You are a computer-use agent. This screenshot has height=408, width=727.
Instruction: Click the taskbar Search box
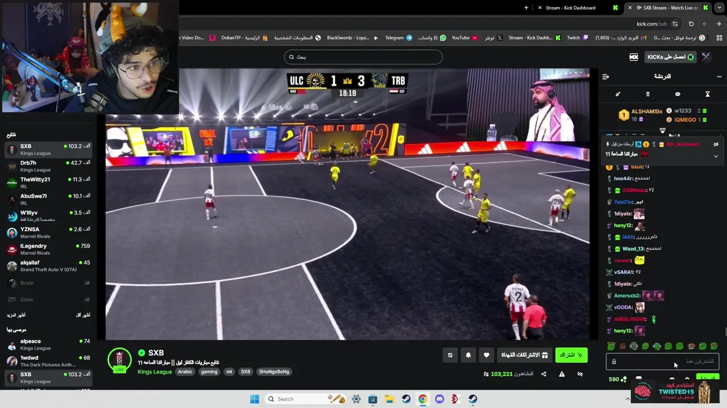pyautogui.click(x=306, y=399)
